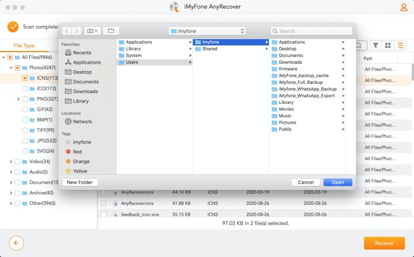Collapse the Photo(4247) tree node
Viewport: 414px width, 257px height.
[11, 68]
